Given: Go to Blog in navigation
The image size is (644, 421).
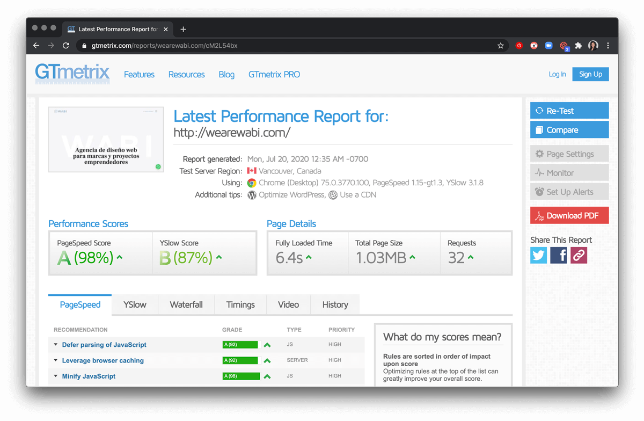Looking at the screenshot, I should coord(226,75).
